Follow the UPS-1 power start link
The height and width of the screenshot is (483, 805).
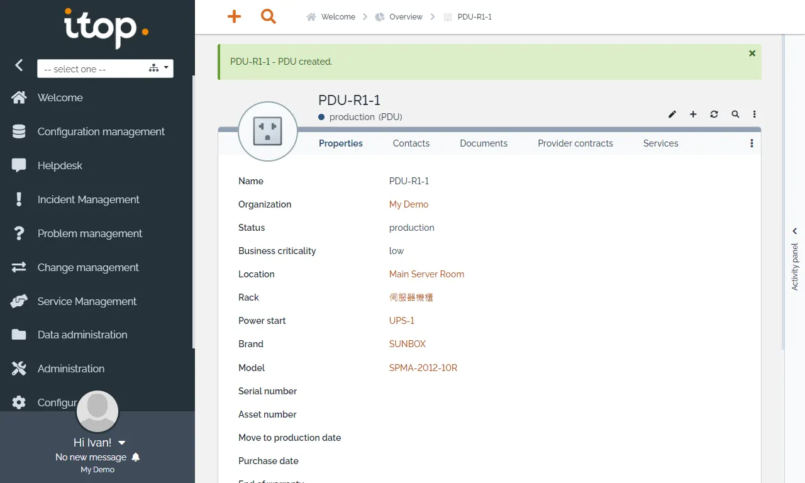tap(402, 321)
